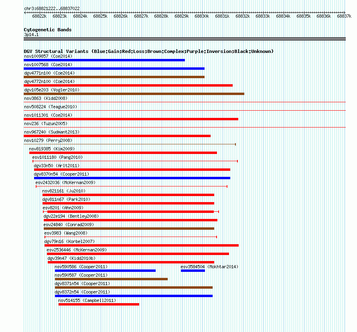The image size is (357, 332).
Task: Open nsv3863 (Kidd2008) variant label
Action: (46, 98)
